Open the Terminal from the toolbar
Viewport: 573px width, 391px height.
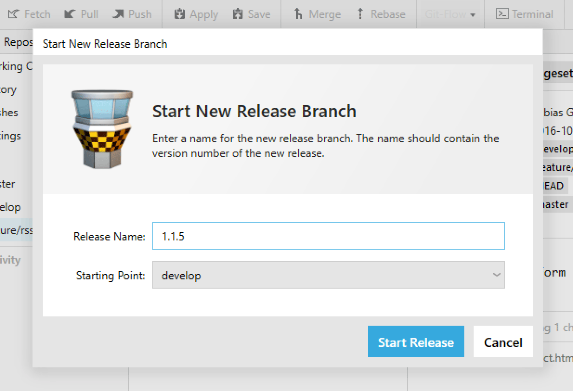(524, 14)
